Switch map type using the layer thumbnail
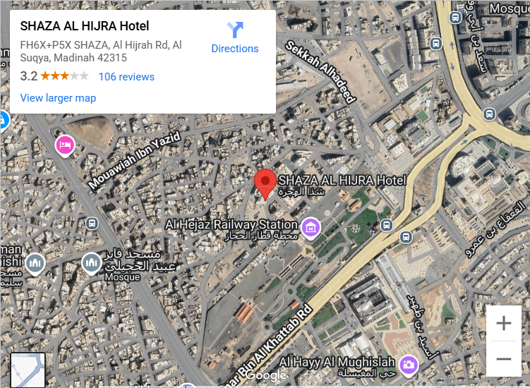 28,370
